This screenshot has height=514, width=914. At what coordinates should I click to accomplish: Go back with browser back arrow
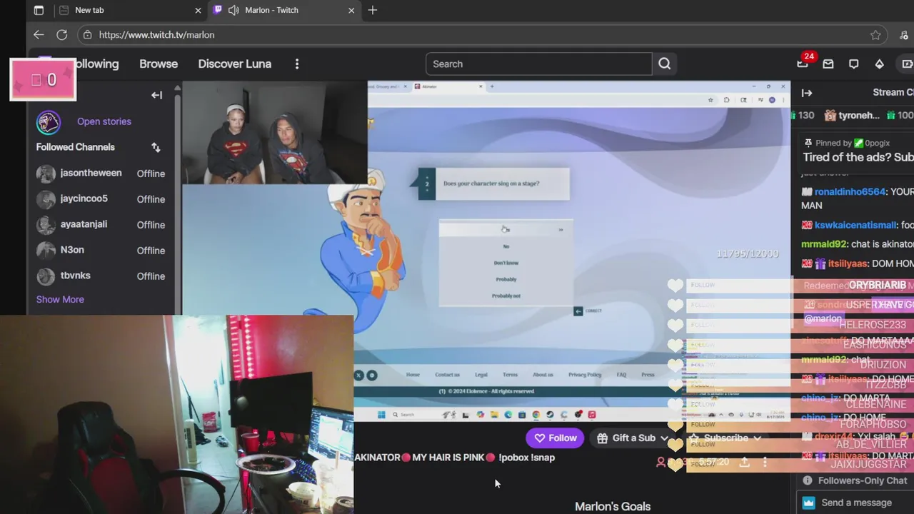tap(39, 34)
